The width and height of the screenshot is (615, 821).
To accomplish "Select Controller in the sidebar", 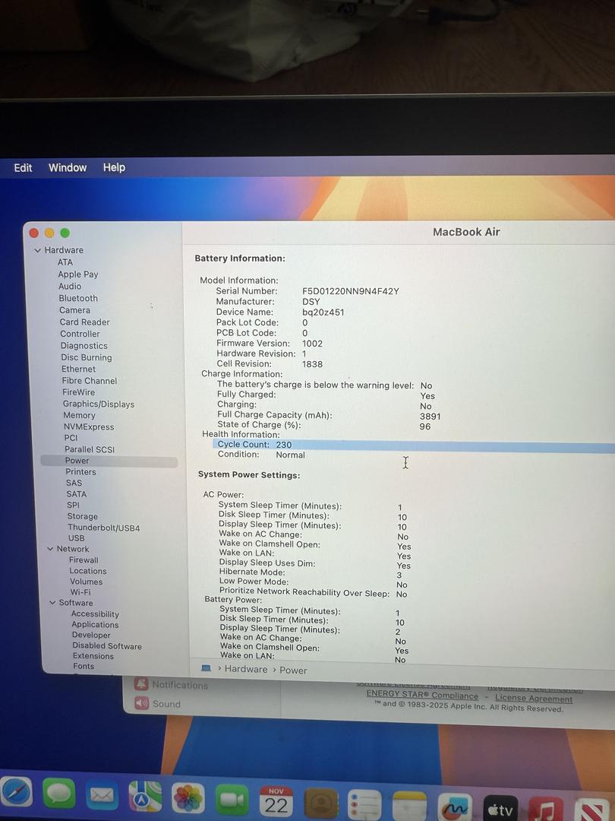I will [x=80, y=334].
